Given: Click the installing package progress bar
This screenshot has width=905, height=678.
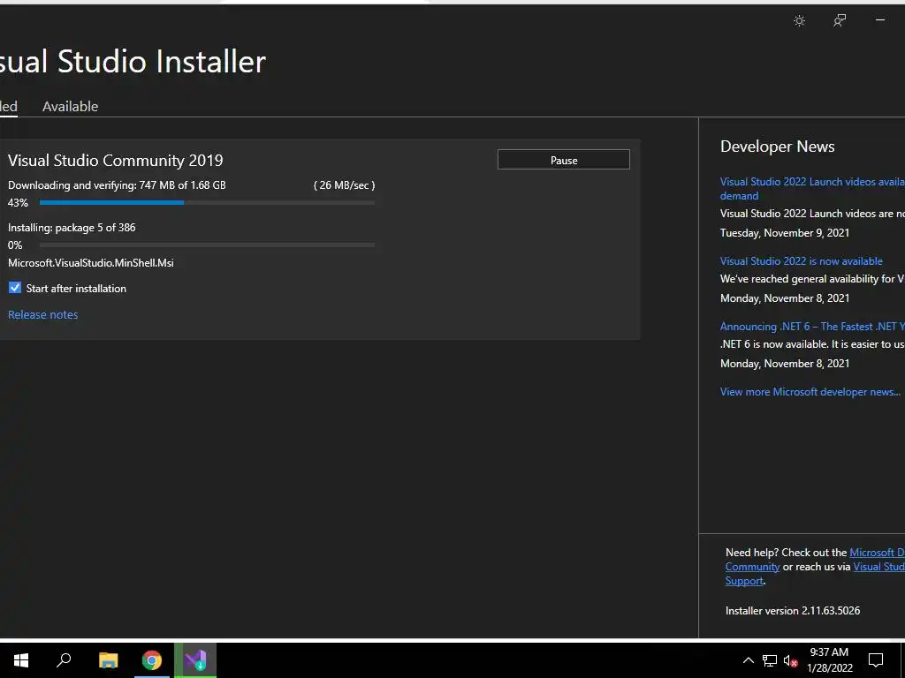Looking at the screenshot, I should coord(207,245).
